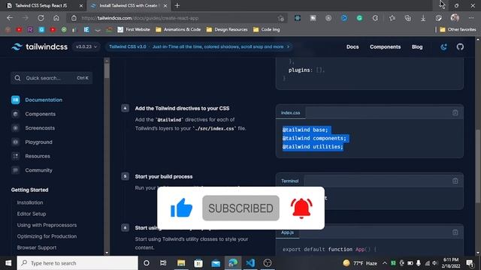Open the Tailwind GitHub repository icon
The height and width of the screenshot is (270, 481).
coord(460,46)
